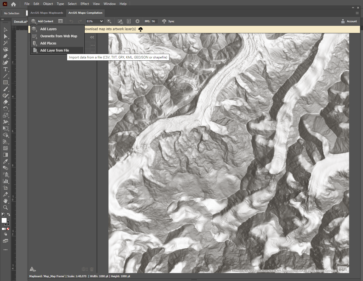Switch to the ArcGIS Maps Mapboards tab
Screen dimensions: 363x281
pyautogui.click(x=46, y=13)
